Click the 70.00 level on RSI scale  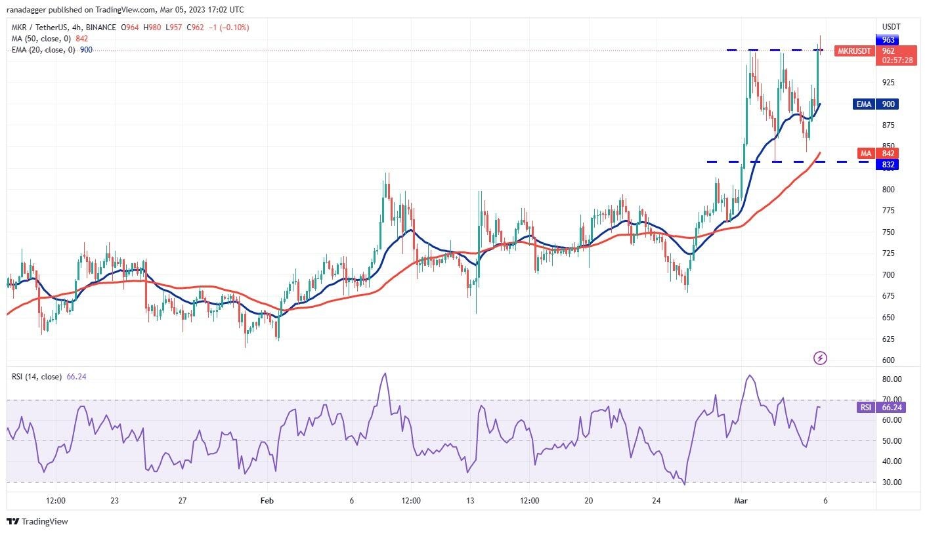click(x=892, y=400)
